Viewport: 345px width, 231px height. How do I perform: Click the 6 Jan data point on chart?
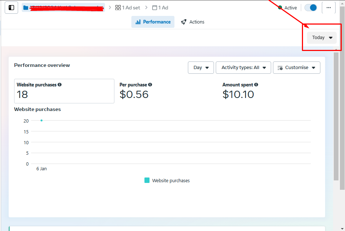42,120
